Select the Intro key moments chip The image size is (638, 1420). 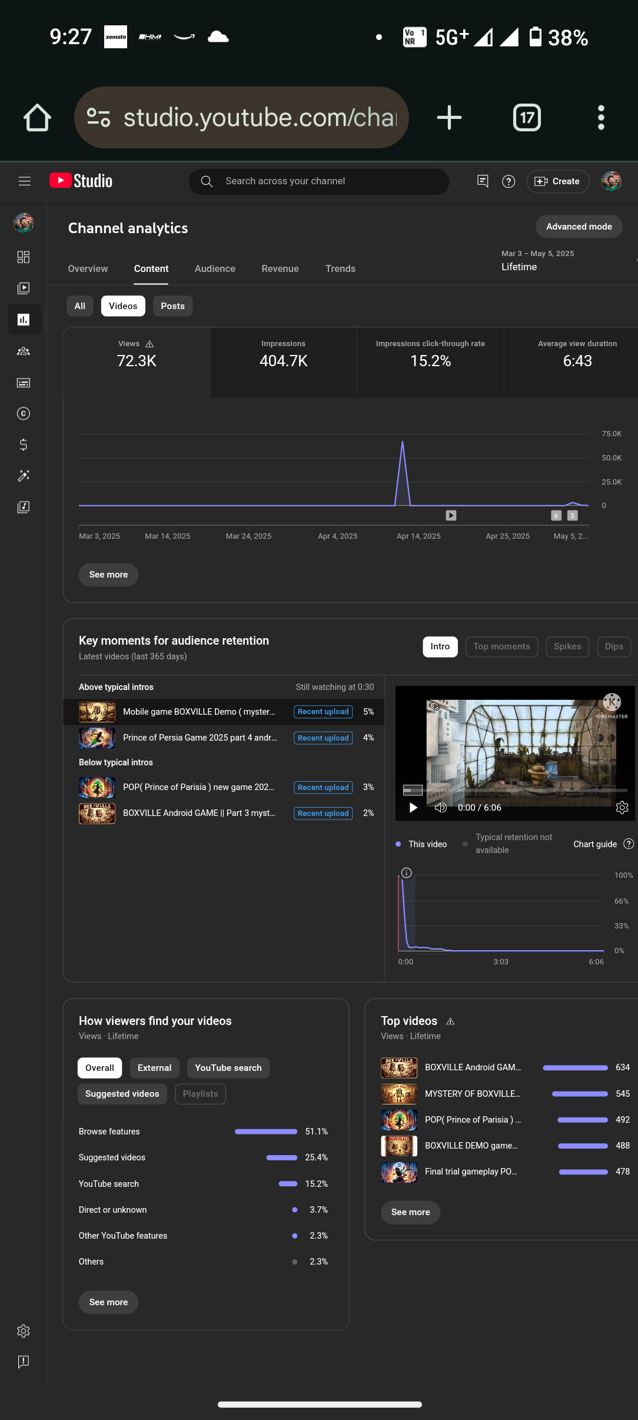pyautogui.click(x=440, y=646)
